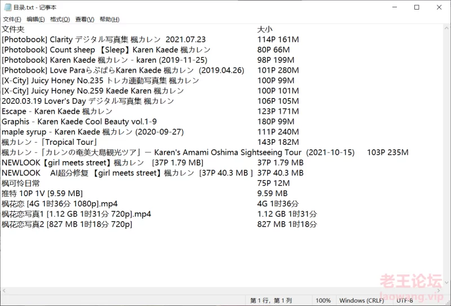Click the maple syrup line

coord(92,132)
